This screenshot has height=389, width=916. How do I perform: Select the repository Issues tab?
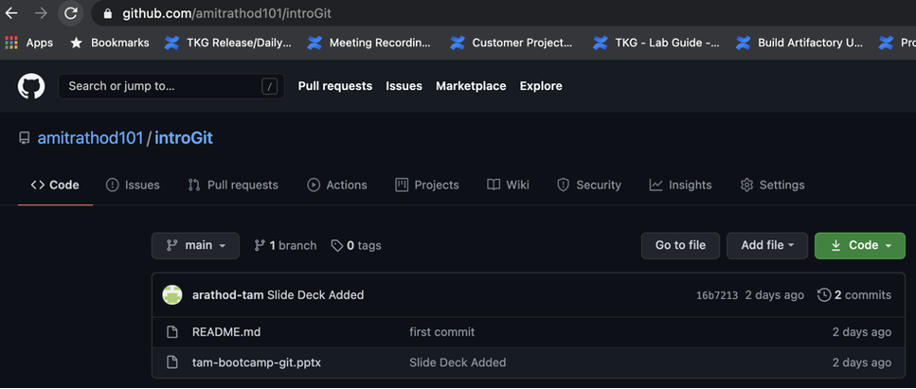point(133,185)
